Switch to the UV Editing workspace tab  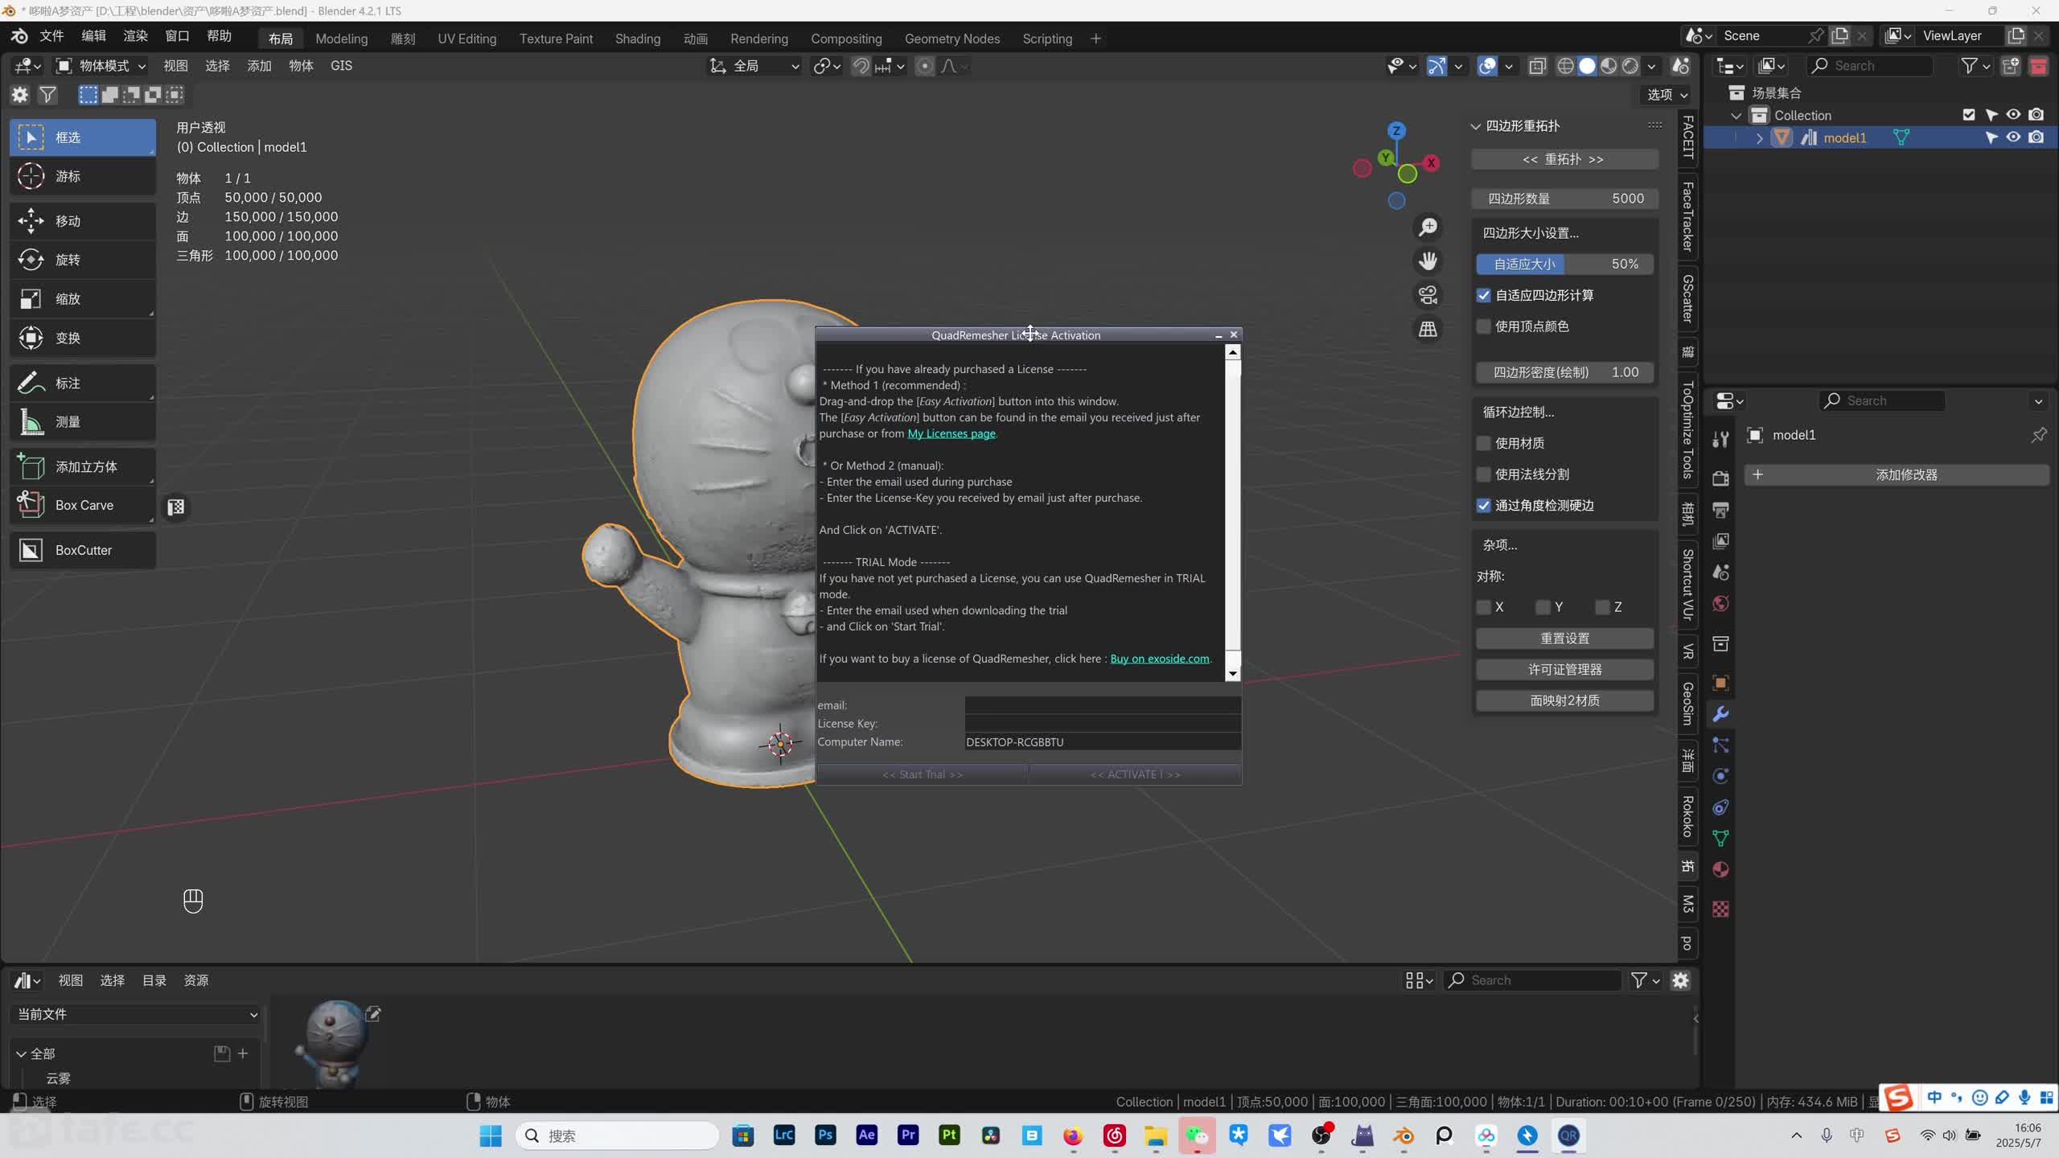click(x=466, y=39)
